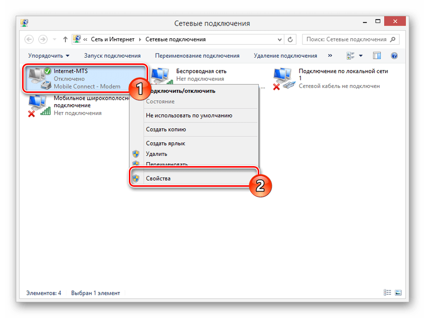Select Беспроводная сеть connection icon

coord(162,76)
